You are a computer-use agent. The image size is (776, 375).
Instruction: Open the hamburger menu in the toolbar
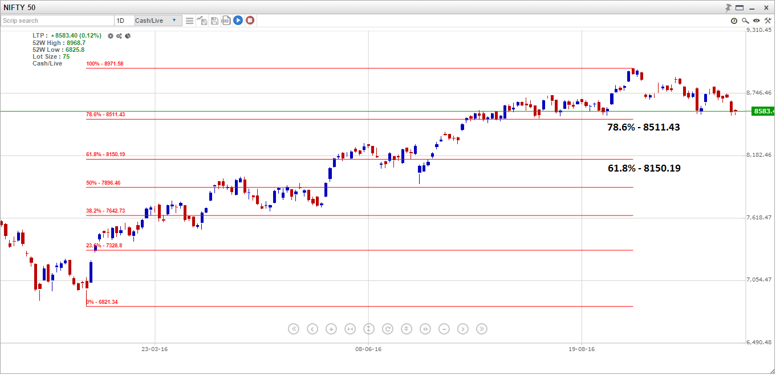coord(190,21)
